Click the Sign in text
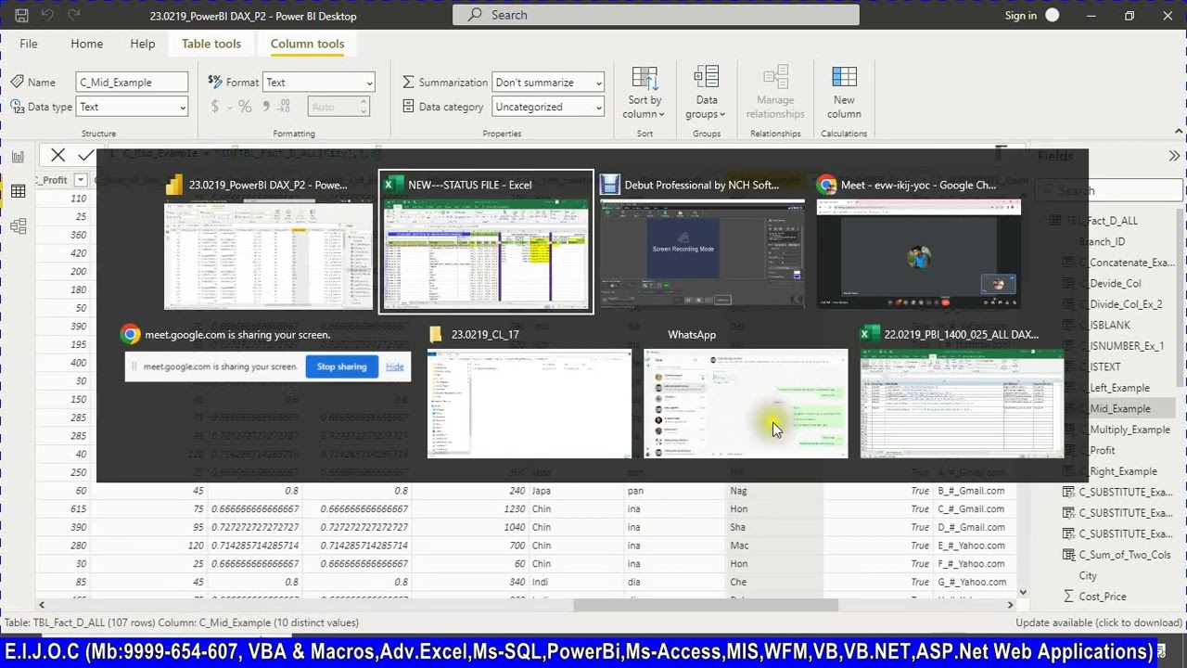 (x=1021, y=15)
